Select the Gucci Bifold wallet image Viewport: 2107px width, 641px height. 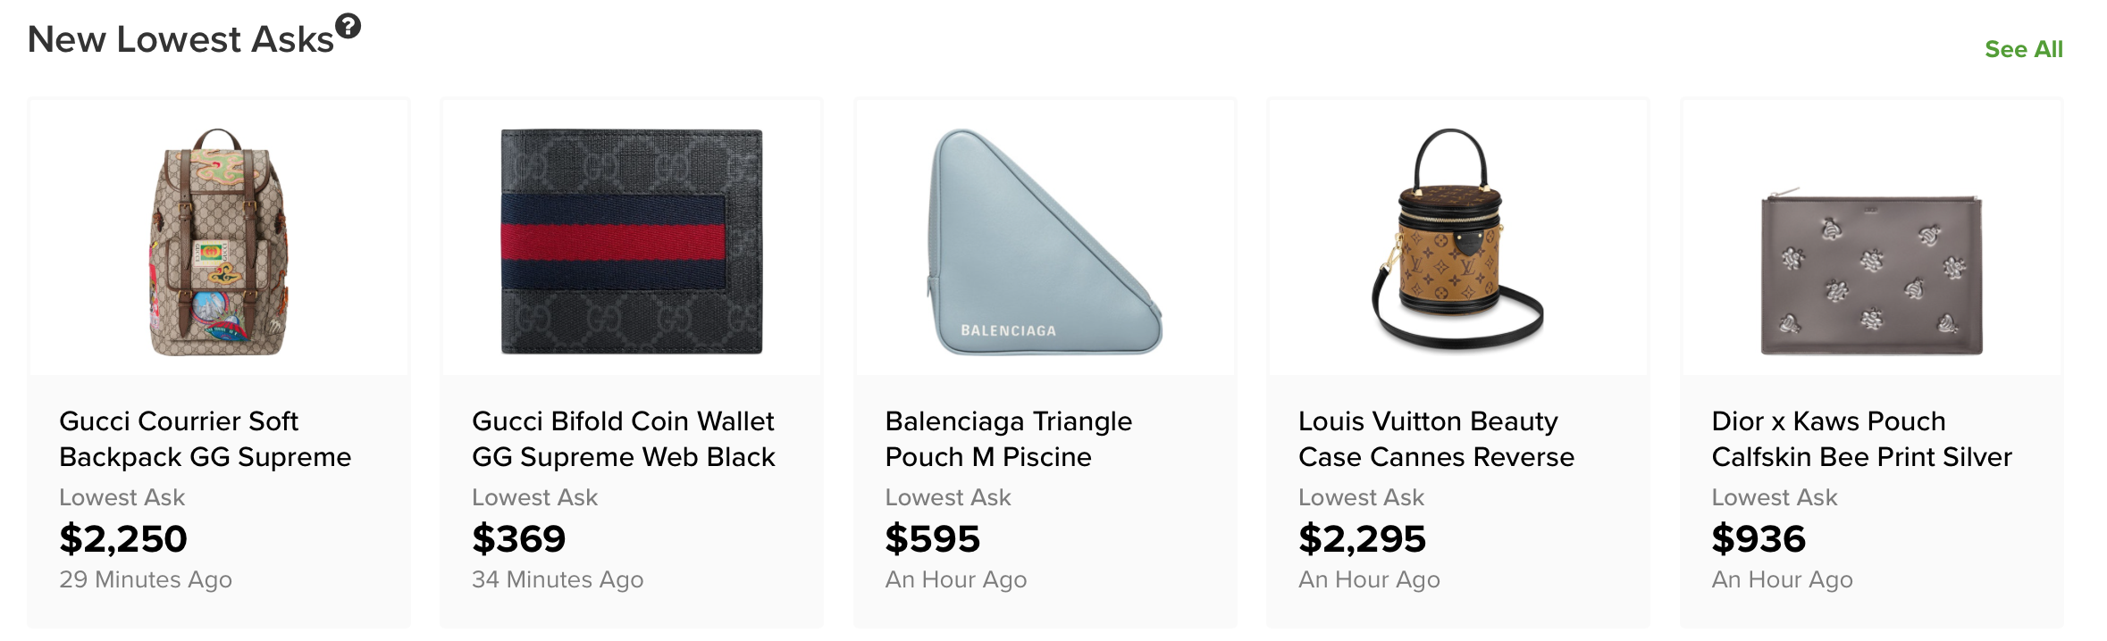(631, 242)
